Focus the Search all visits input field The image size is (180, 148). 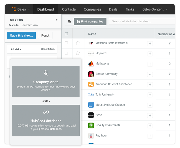(x=142, y=21)
